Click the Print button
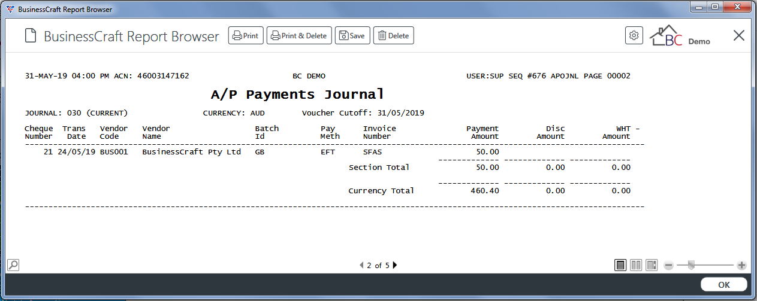 (x=246, y=36)
